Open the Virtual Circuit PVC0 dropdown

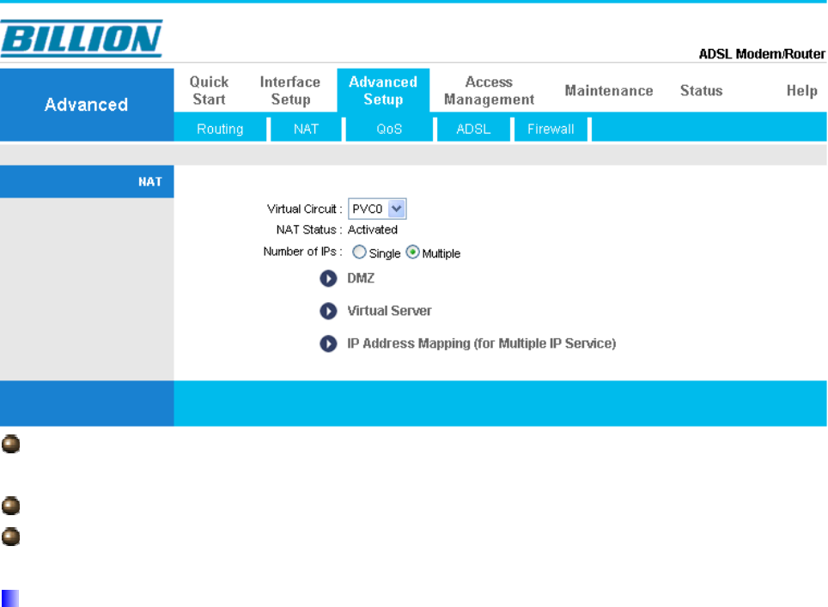pyautogui.click(x=377, y=209)
